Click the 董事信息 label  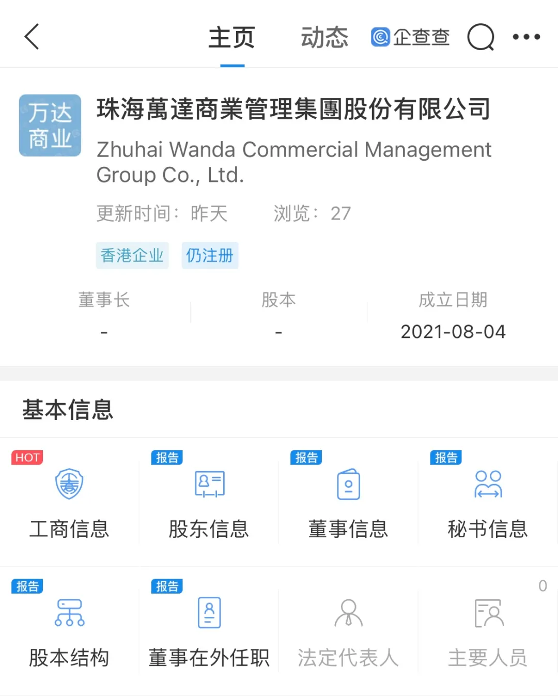349,529
